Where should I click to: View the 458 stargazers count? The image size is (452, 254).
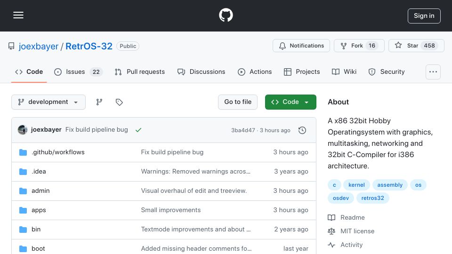point(429,46)
